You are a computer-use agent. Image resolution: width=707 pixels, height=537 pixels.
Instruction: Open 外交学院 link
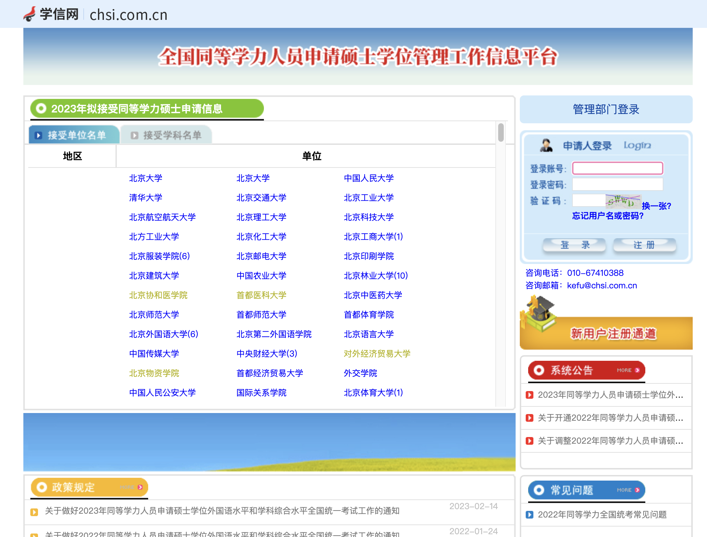(360, 373)
